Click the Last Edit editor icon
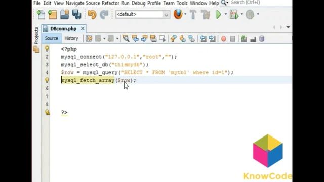Viewport: 324px width, 182px height. coord(89,38)
